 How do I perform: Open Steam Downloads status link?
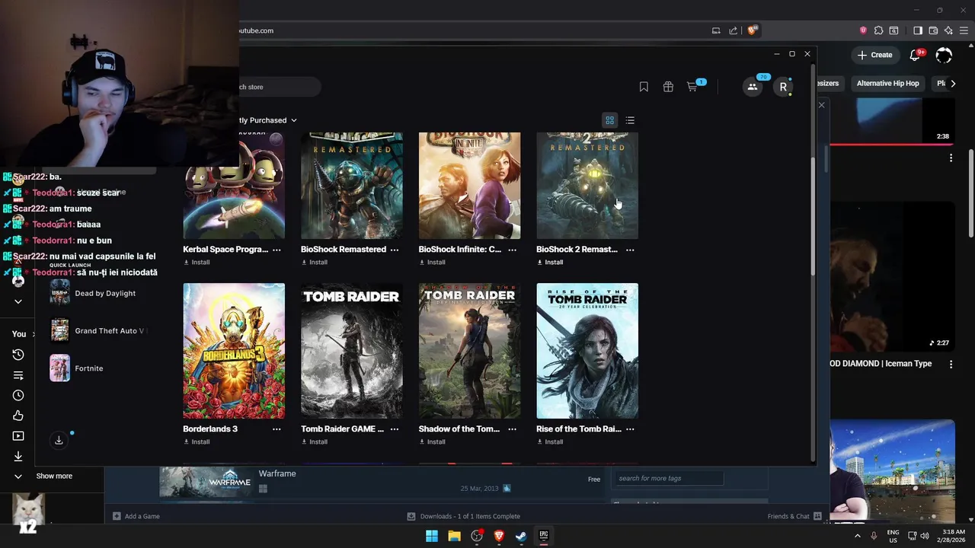coord(464,516)
